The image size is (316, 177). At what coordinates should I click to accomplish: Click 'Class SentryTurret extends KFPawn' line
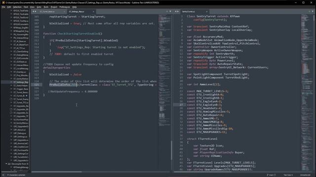[213, 16]
